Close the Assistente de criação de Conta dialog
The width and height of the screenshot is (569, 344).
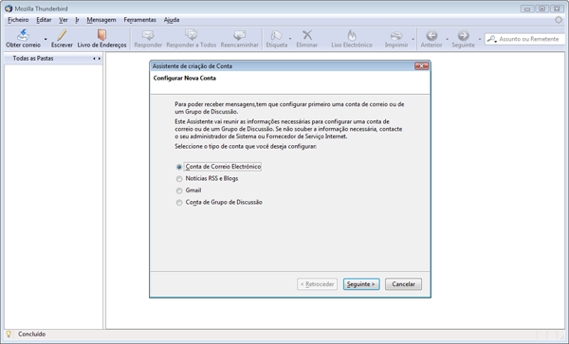pyautogui.click(x=421, y=66)
